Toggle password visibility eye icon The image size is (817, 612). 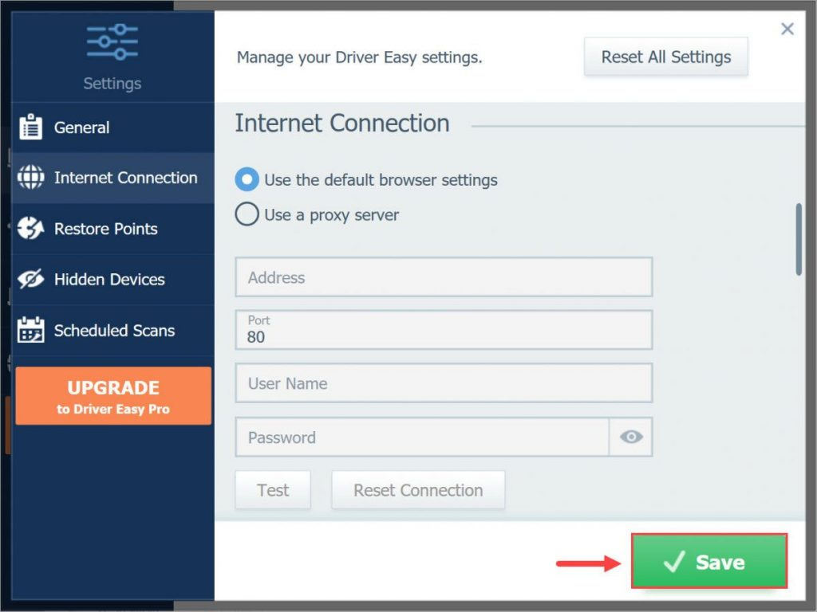coord(631,437)
